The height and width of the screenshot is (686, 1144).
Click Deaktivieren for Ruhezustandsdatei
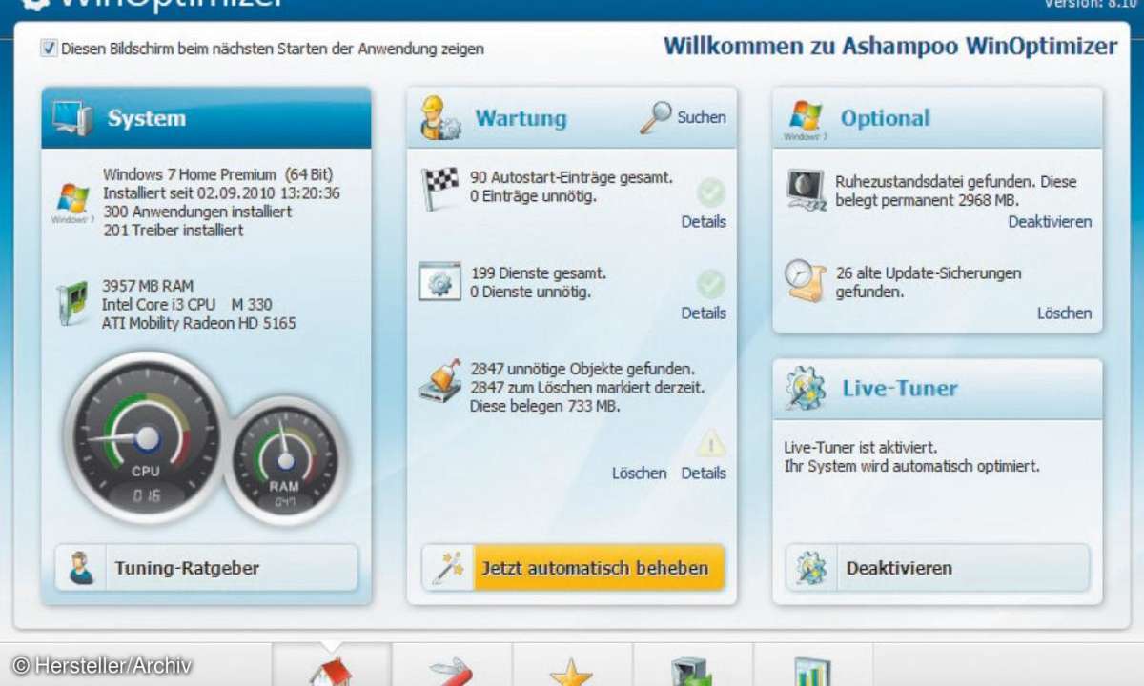coord(1050,221)
